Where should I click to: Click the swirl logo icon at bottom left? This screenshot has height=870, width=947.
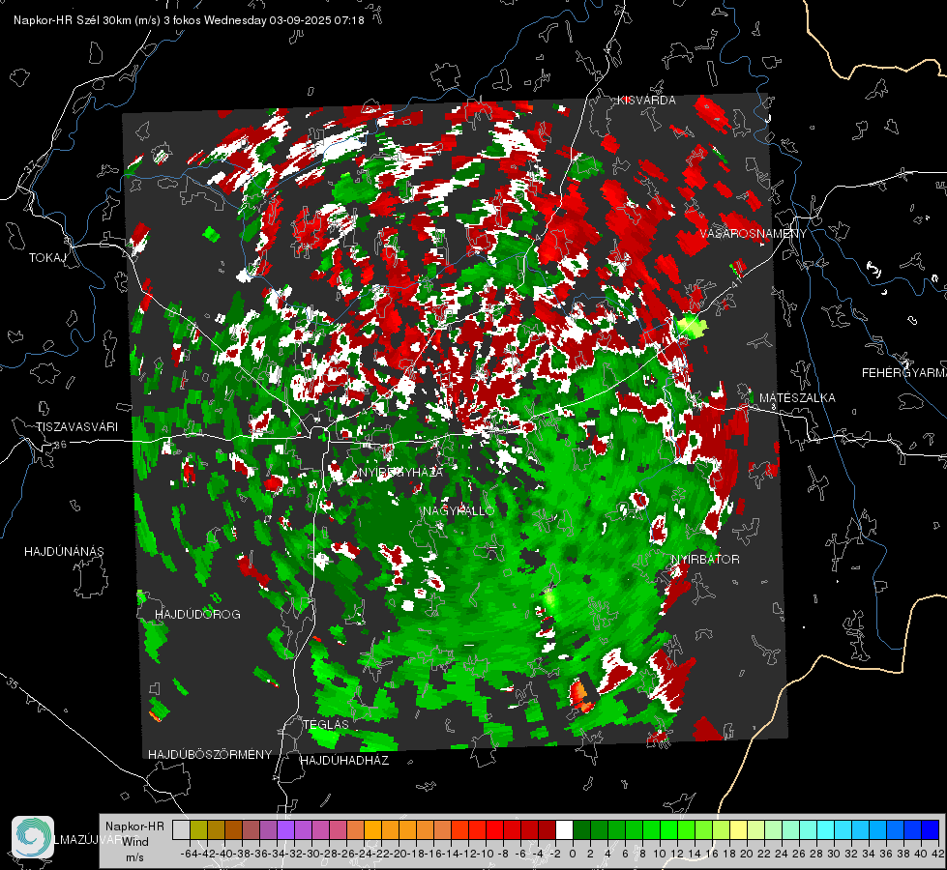[x=33, y=837]
